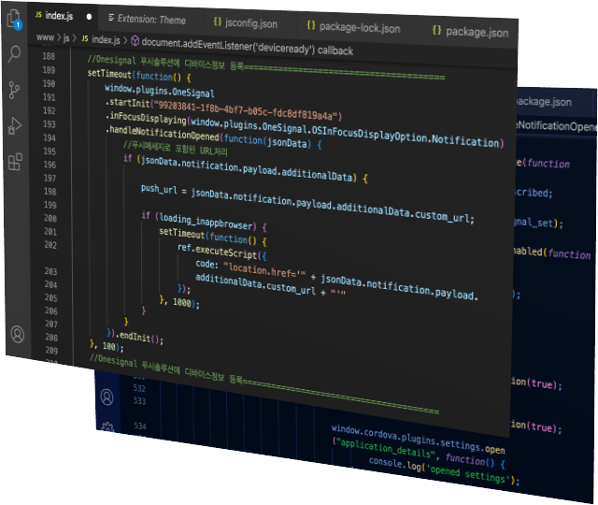Open the Run and Debug view icon
Image resolution: width=598 pixels, height=505 pixels.
(15, 126)
